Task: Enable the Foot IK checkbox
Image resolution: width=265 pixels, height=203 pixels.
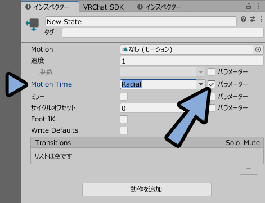Action: 124,119
